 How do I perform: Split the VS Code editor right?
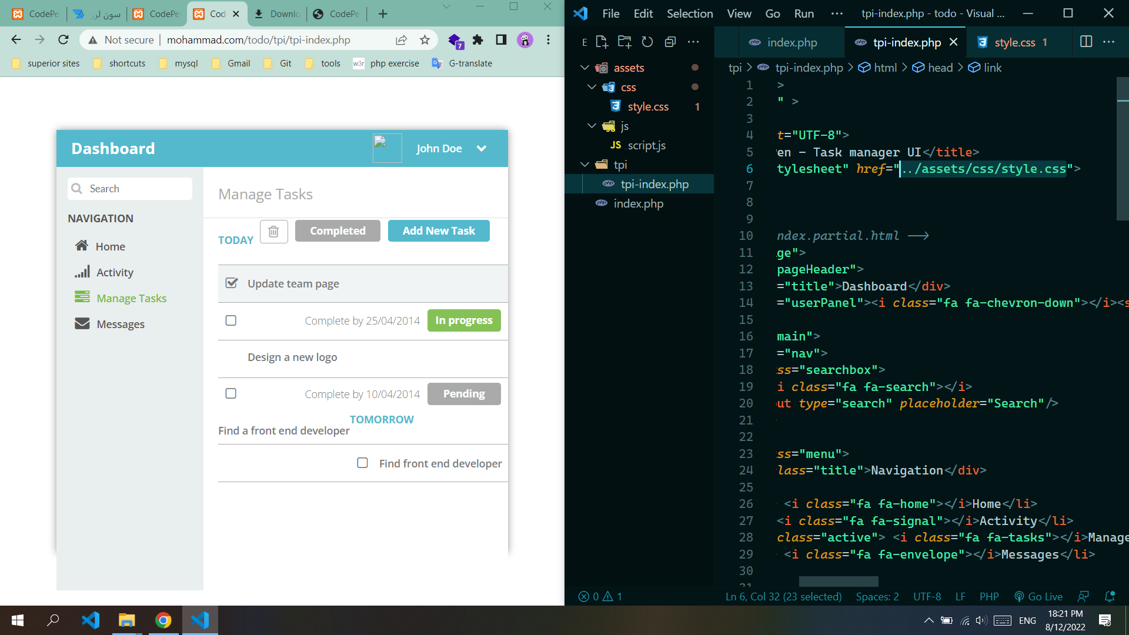point(1086,42)
